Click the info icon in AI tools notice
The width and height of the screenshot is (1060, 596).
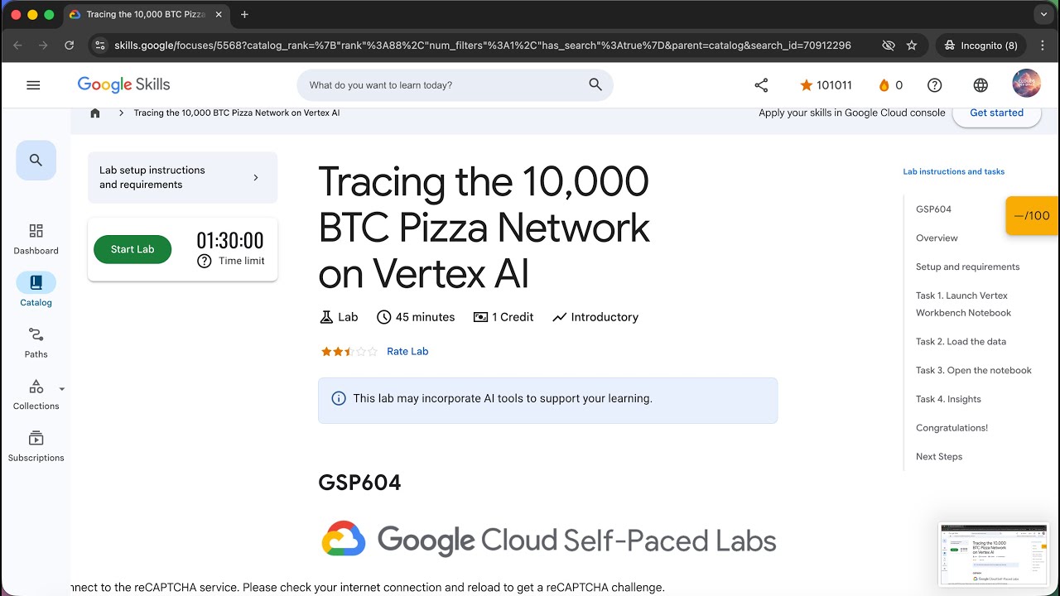(339, 398)
